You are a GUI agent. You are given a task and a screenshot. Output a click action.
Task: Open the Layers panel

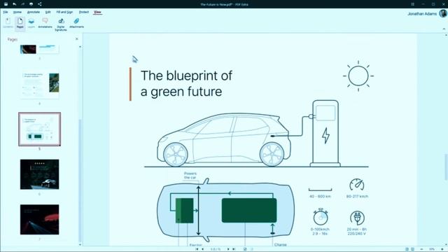pos(31,23)
